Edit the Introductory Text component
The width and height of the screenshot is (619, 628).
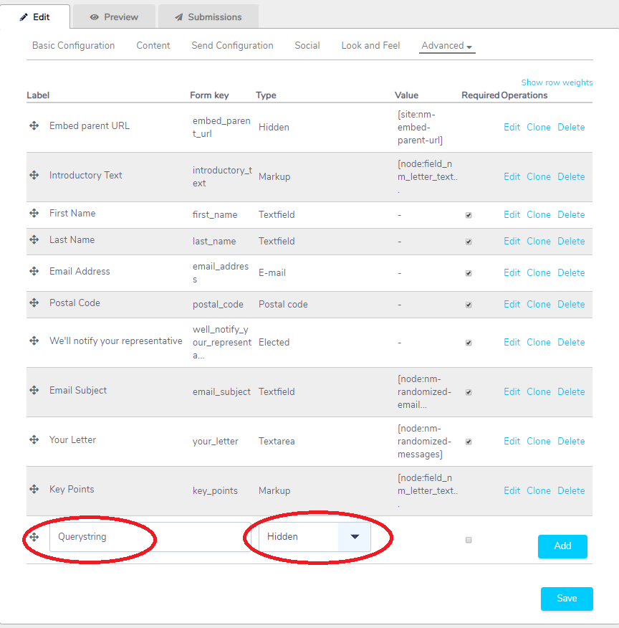coord(512,176)
